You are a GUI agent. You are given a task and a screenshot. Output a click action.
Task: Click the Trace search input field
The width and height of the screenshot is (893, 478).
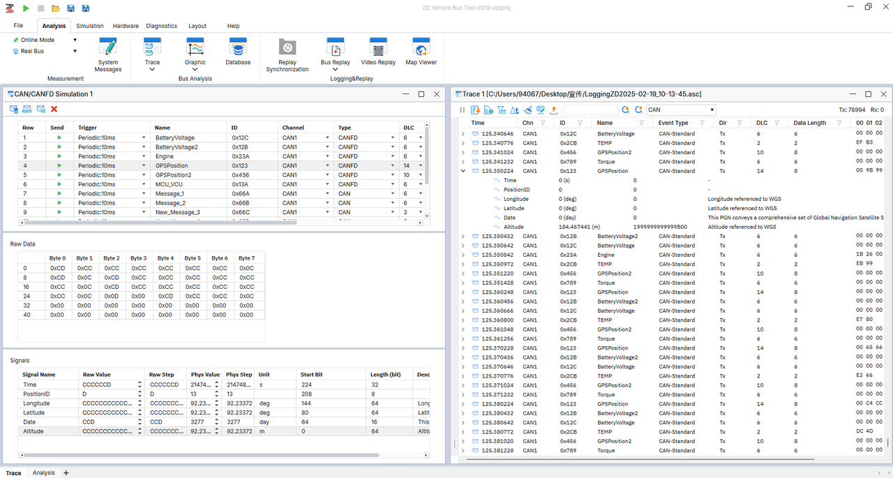pyautogui.click(x=590, y=110)
